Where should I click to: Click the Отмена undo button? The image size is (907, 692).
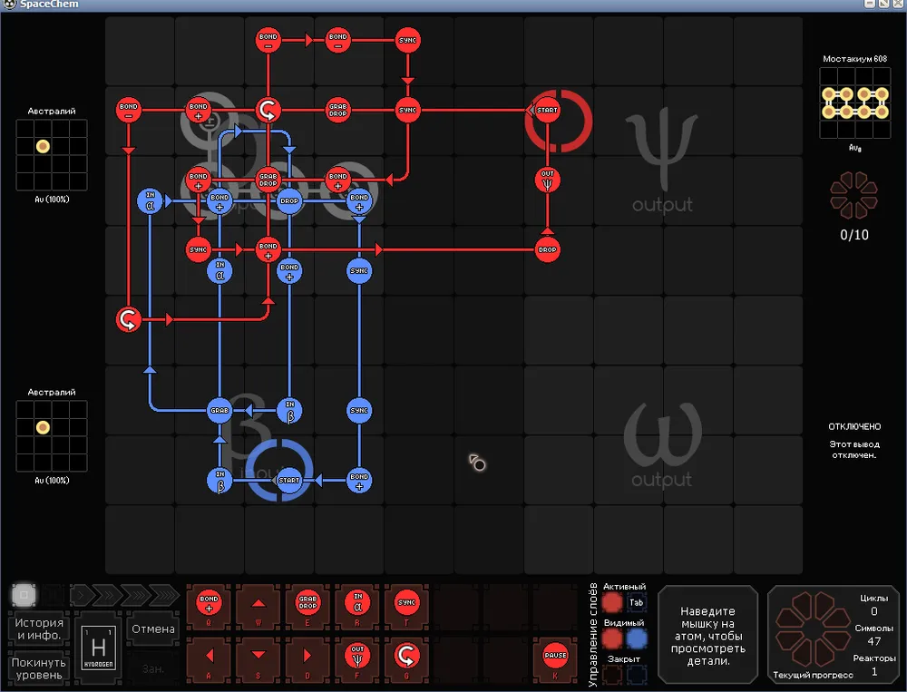coord(152,629)
